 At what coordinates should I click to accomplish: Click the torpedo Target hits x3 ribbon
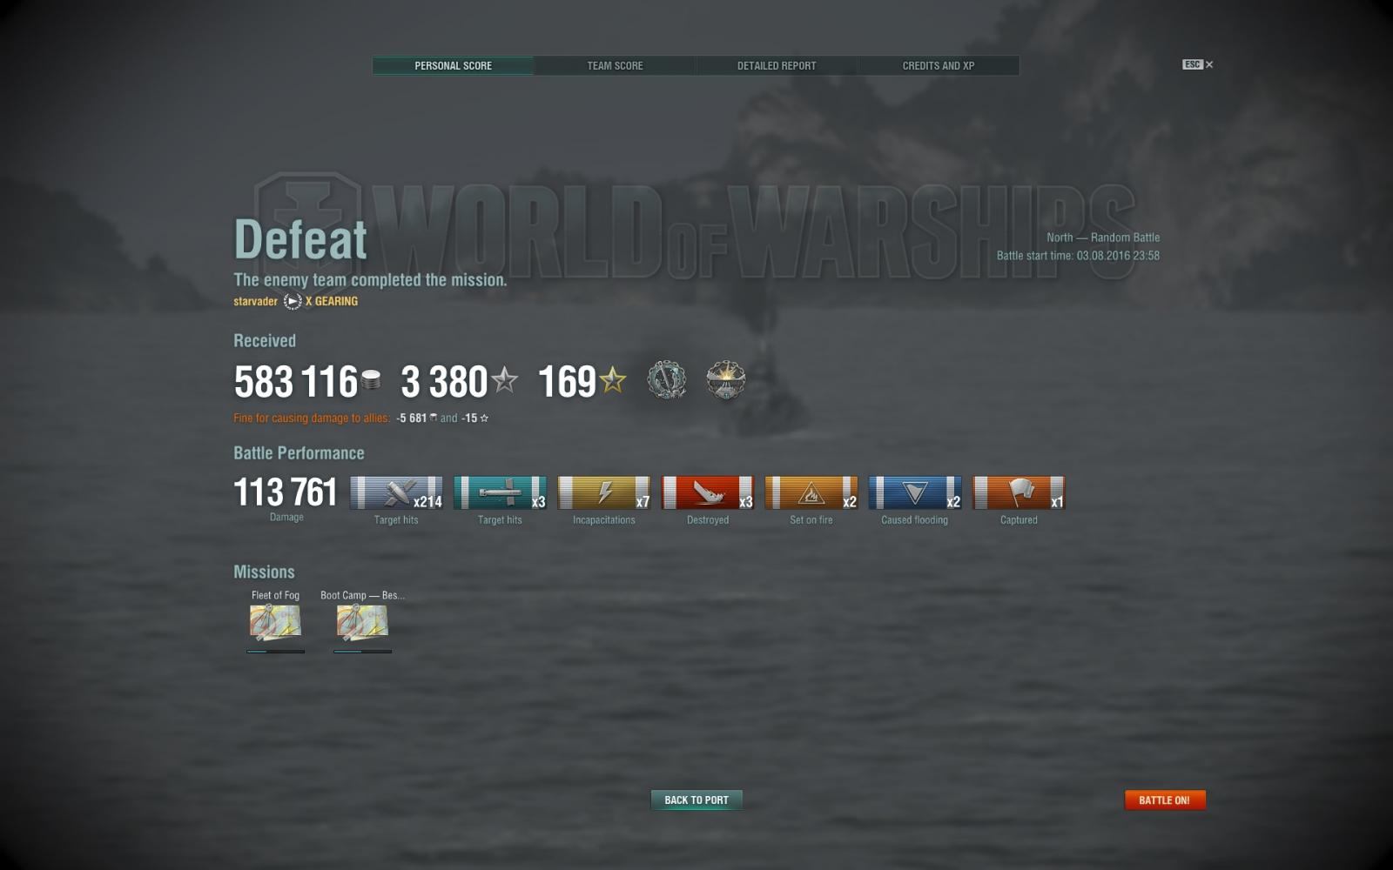[x=500, y=493]
